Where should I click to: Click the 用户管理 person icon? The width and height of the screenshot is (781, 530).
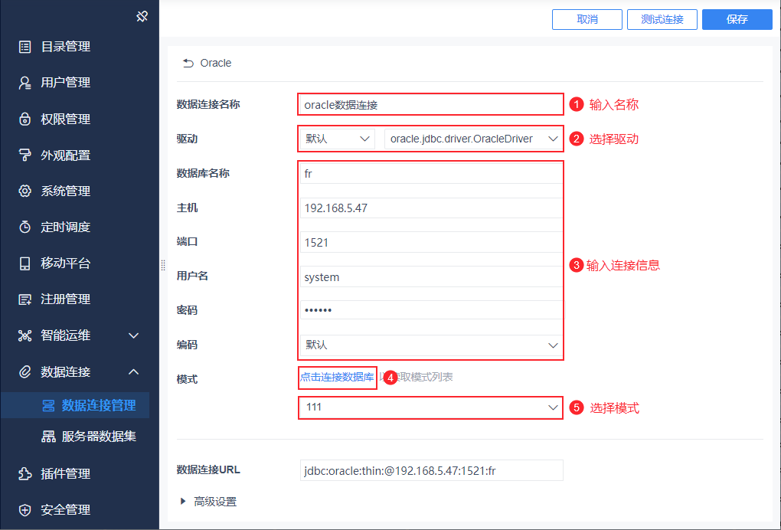tap(25, 83)
